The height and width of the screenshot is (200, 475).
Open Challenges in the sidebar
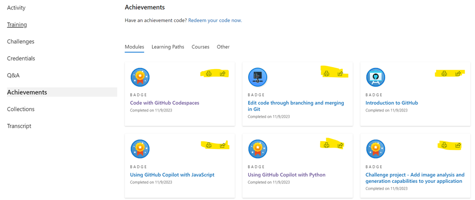point(20,41)
